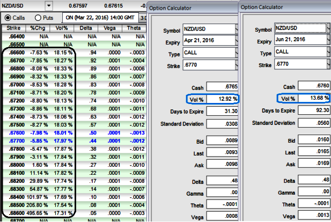Click the 3D button beside the expiry date

[x=144, y=18]
